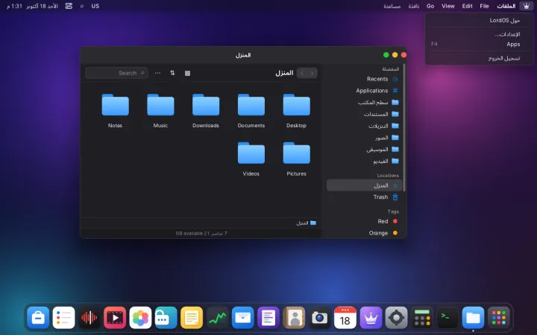Select the Notas folder
537x335 pixels.
(x=115, y=111)
